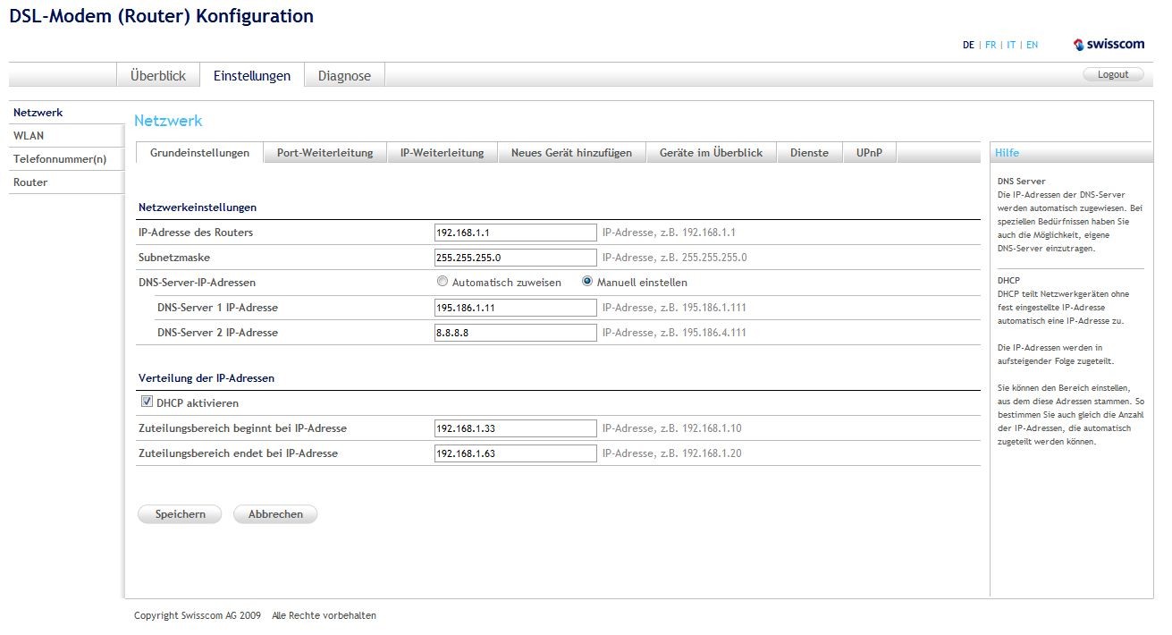1172x635 pixels.
Task: Switch to the Diagnose tab
Action: [344, 76]
